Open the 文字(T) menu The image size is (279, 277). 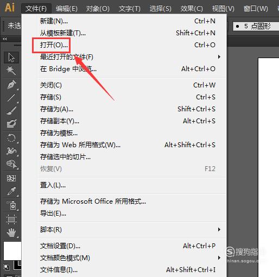point(130,9)
